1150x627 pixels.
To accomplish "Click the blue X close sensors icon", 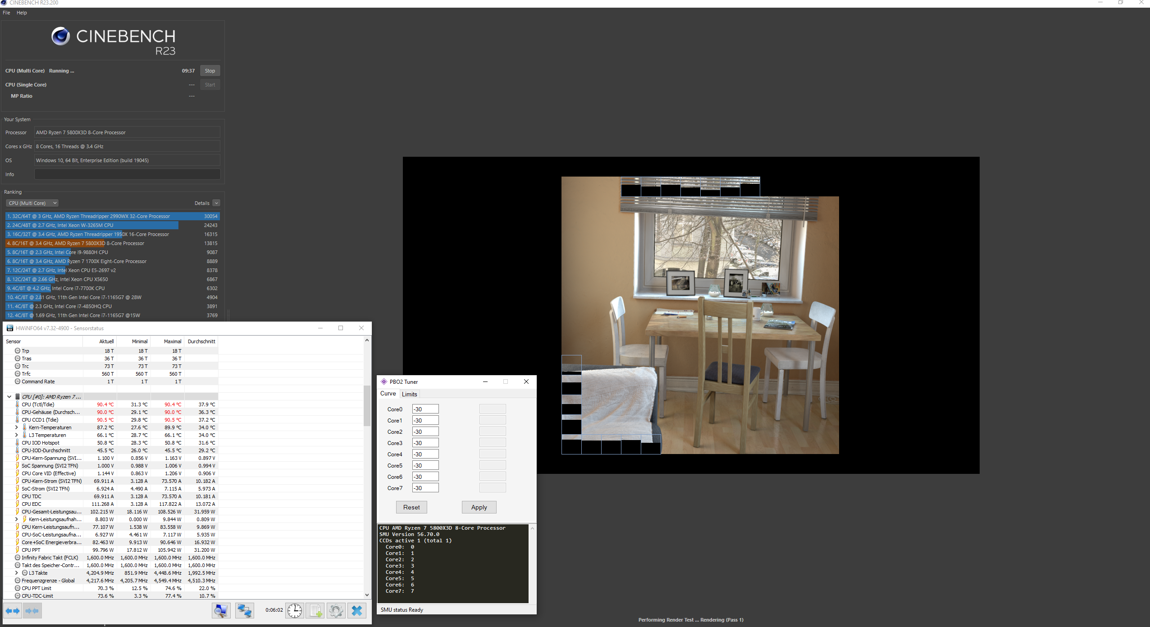I will [x=356, y=611].
